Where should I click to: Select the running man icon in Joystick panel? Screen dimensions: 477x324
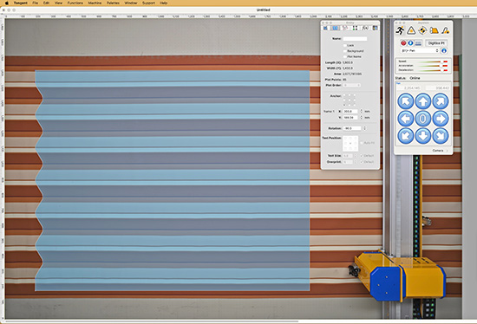400,30
